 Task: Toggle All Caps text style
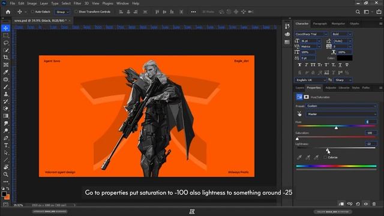pyautogui.click(x=313, y=65)
